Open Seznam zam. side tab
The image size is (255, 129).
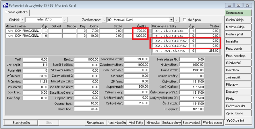click(x=238, y=13)
